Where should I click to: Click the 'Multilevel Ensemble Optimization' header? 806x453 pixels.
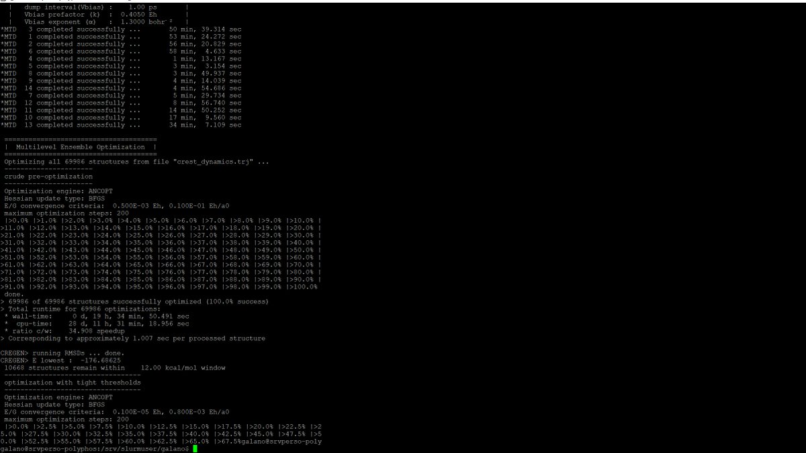pyautogui.click(x=80, y=147)
